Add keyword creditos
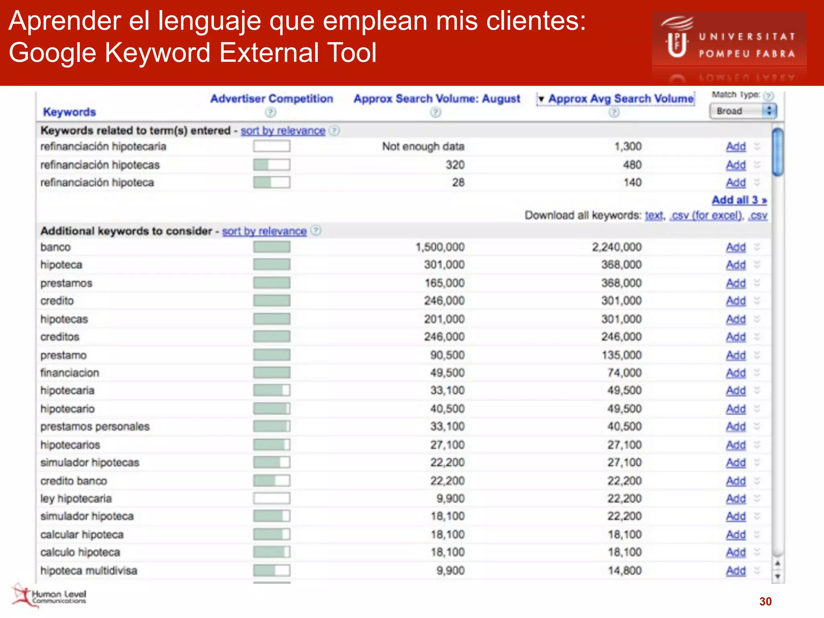This screenshot has height=618, width=824. coord(736,337)
